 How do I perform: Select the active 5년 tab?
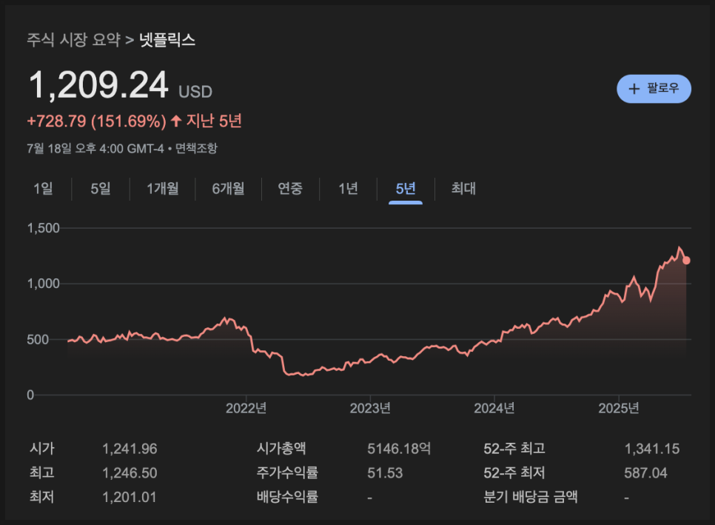tap(406, 188)
